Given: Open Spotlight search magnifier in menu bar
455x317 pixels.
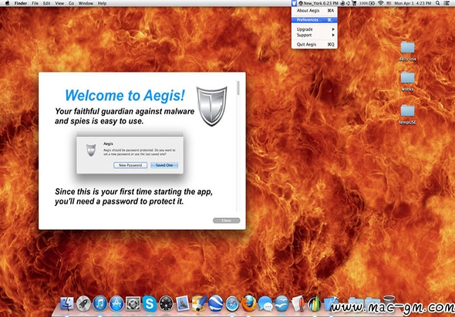Looking at the screenshot, I should click(x=437, y=3).
